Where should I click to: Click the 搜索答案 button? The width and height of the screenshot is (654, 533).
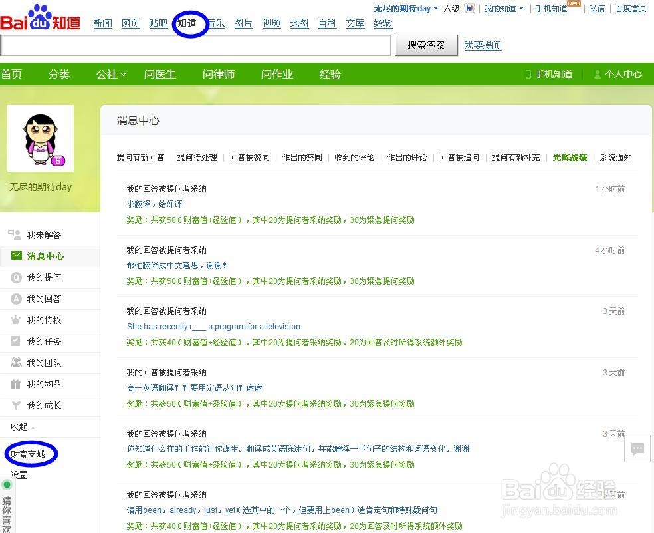tap(425, 45)
